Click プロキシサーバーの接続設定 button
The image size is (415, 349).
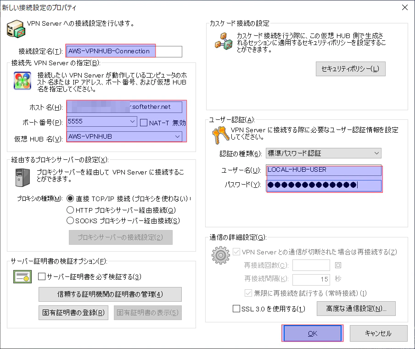pyautogui.click(x=120, y=237)
